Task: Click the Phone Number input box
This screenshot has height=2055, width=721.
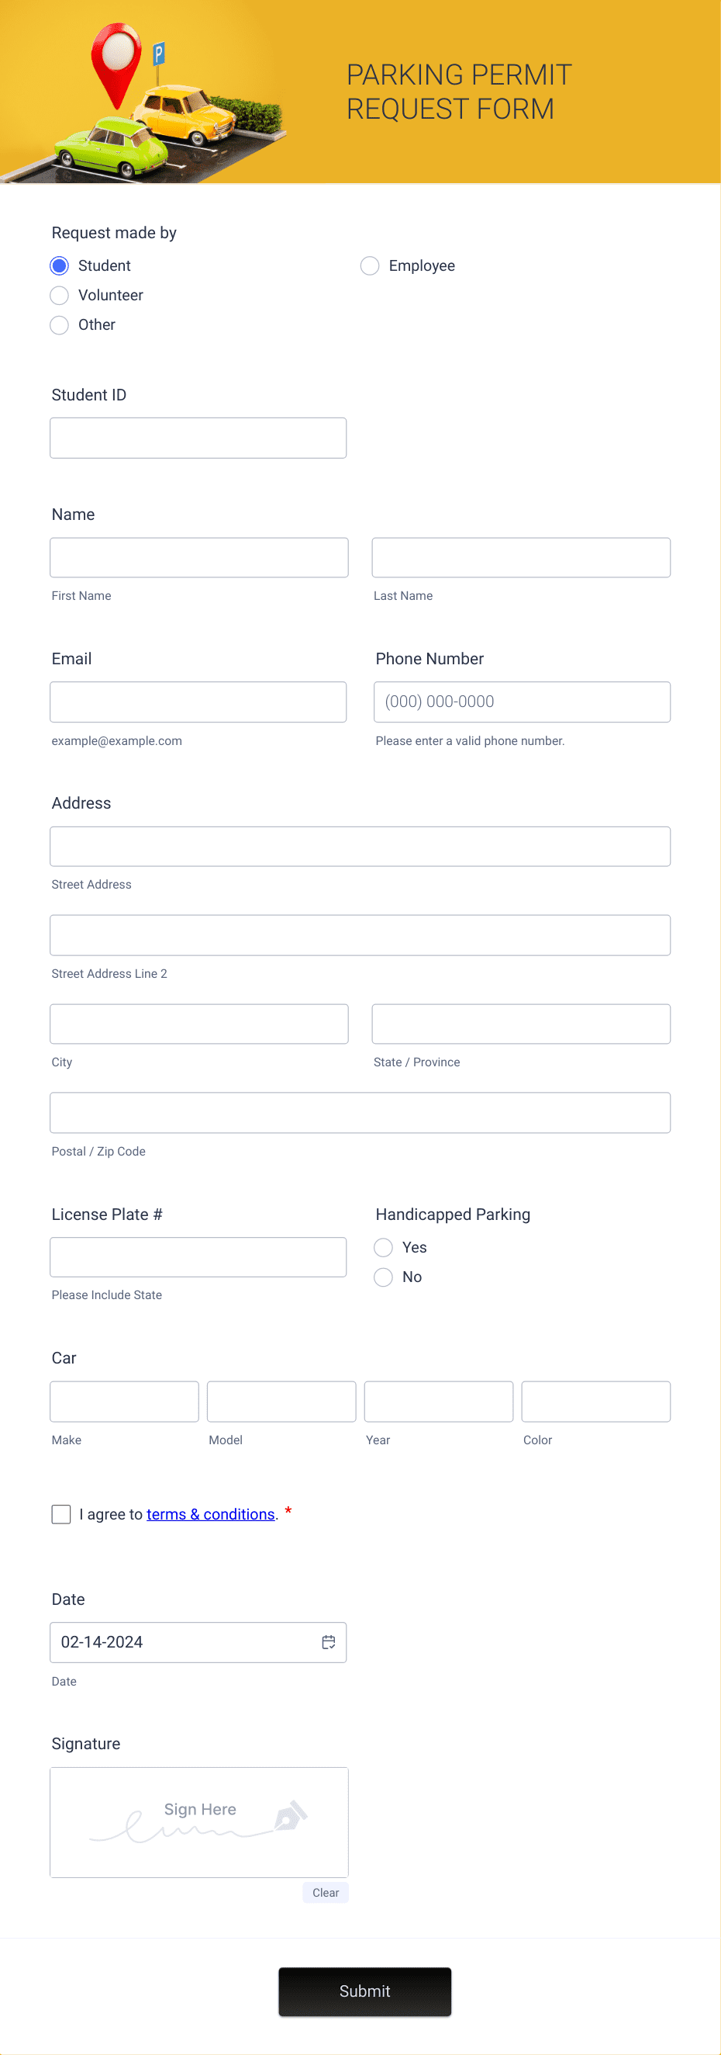Action: pos(522,702)
